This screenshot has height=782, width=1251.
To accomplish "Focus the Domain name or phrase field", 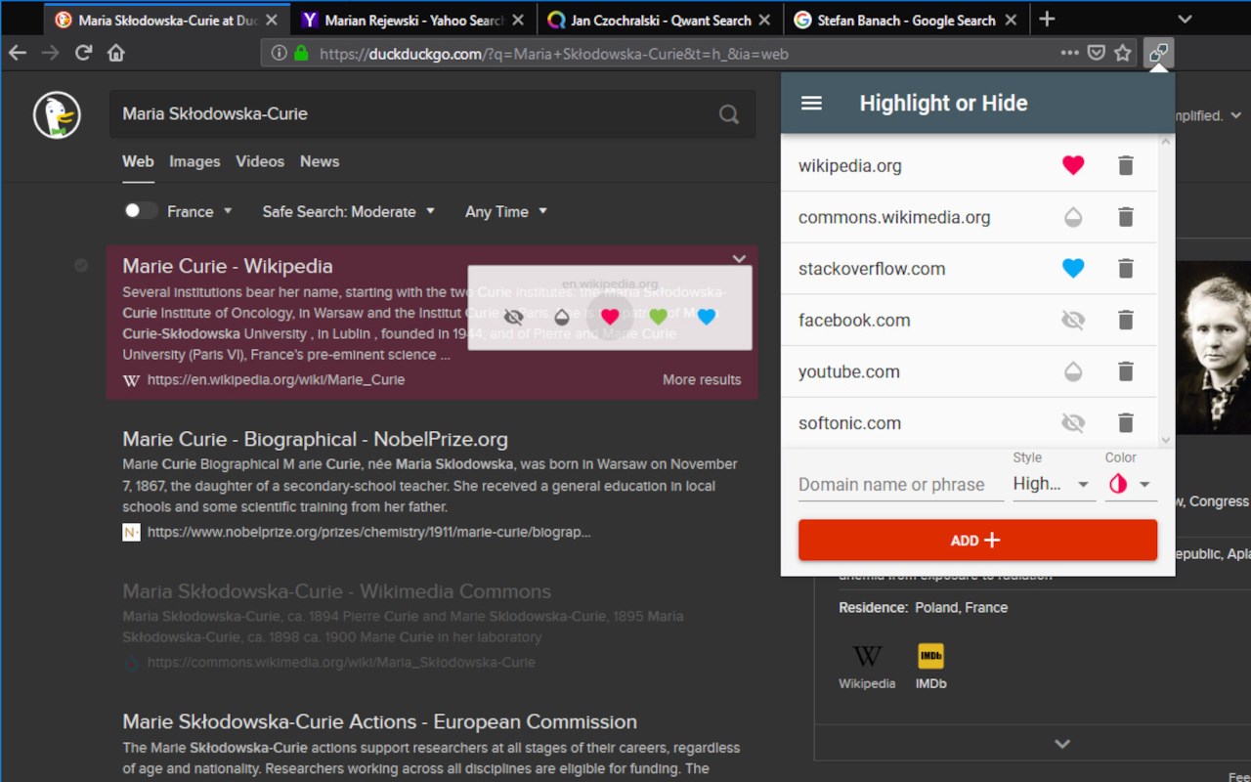I will (x=900, y=485).
